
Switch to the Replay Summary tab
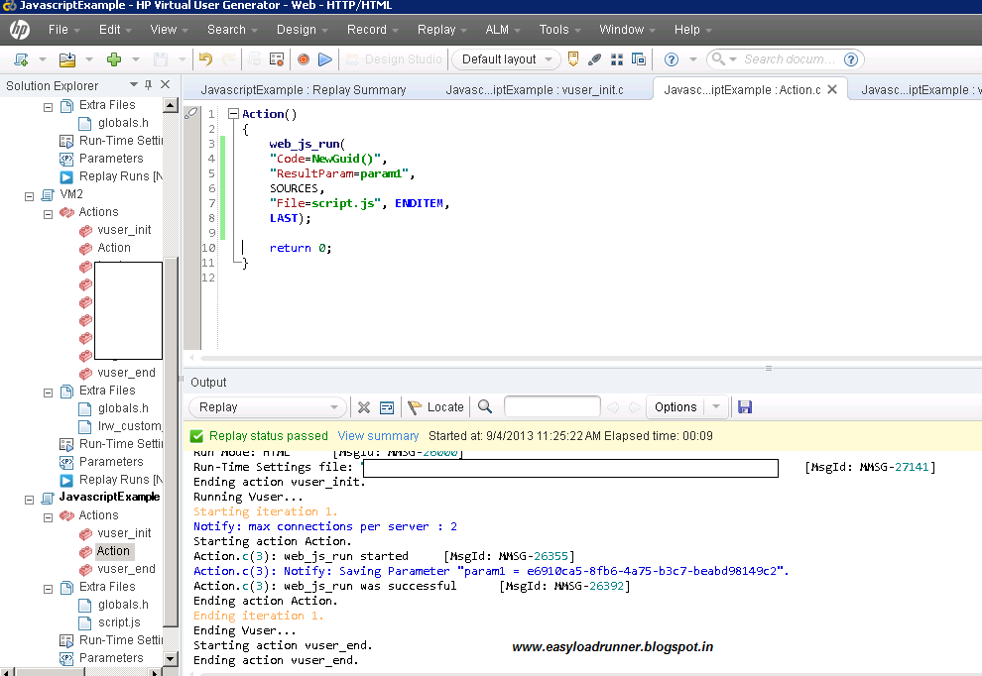(x=304, y=90)
